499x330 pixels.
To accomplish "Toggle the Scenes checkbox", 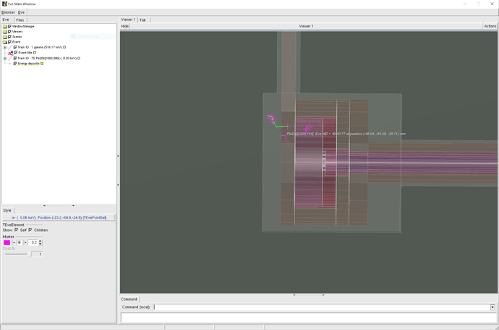I will coord(9,37).
